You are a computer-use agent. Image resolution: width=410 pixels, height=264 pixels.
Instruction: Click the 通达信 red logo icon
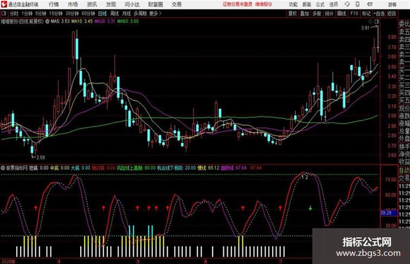click(4, 4)
